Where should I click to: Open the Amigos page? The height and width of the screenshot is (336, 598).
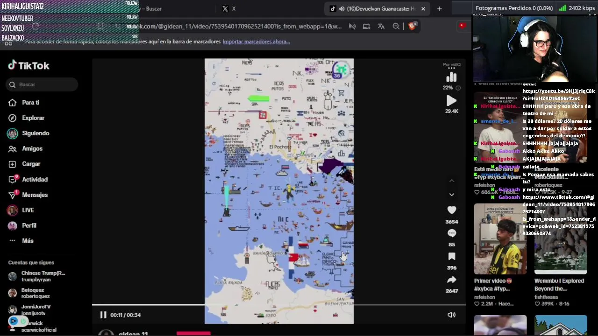pos(32,149)
